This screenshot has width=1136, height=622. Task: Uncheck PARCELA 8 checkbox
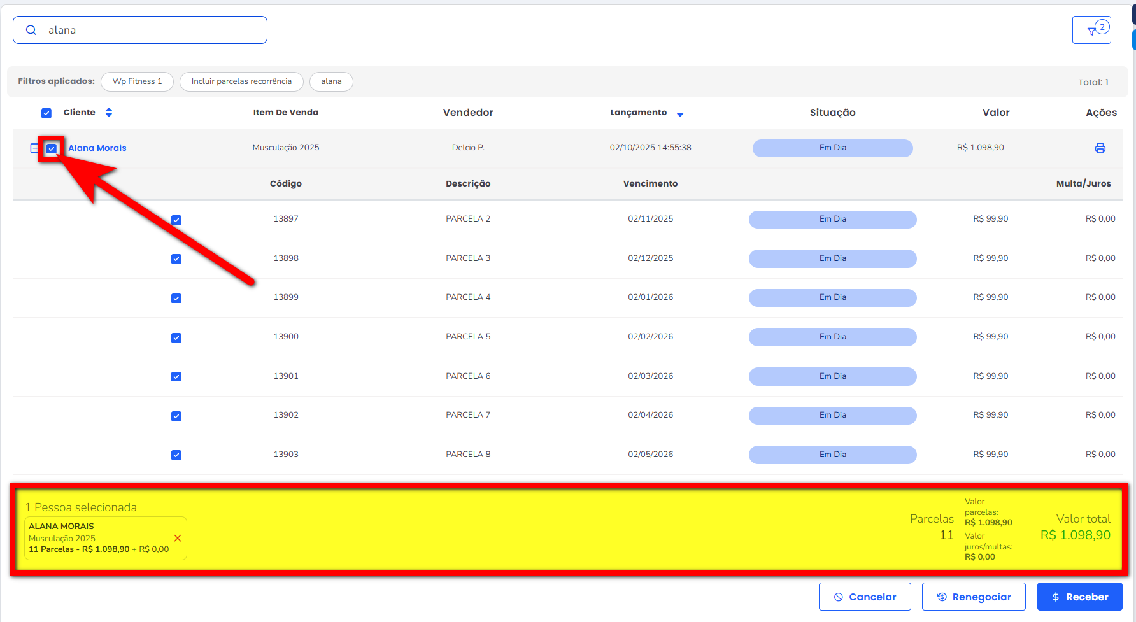tap(176, 455)
